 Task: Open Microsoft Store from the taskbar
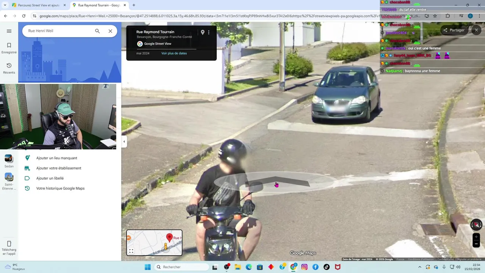[260, 267]
